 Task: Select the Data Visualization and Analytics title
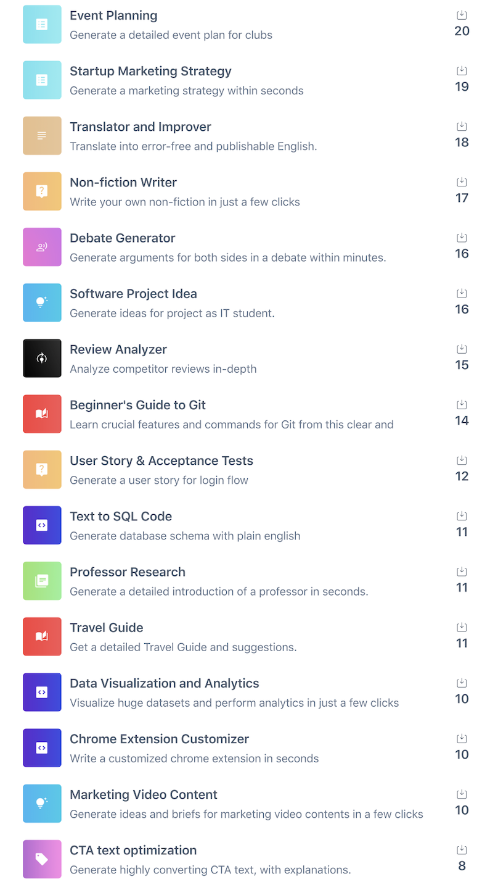(x=164, y=683)
